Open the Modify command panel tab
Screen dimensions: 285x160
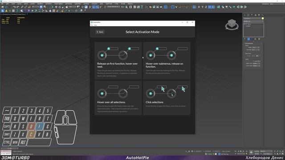click(x=248, y=15)
